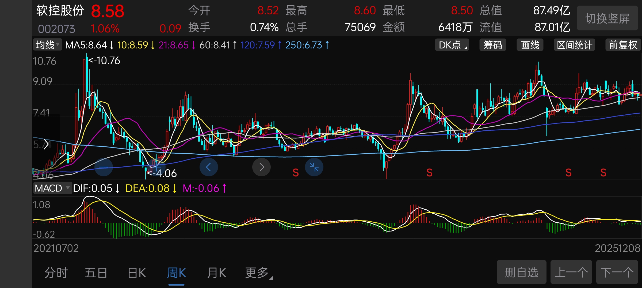Go to next stock with 下一个
The height and width of the screenshot is (288, 642).
pyautogui.click(x=617, y=272)
